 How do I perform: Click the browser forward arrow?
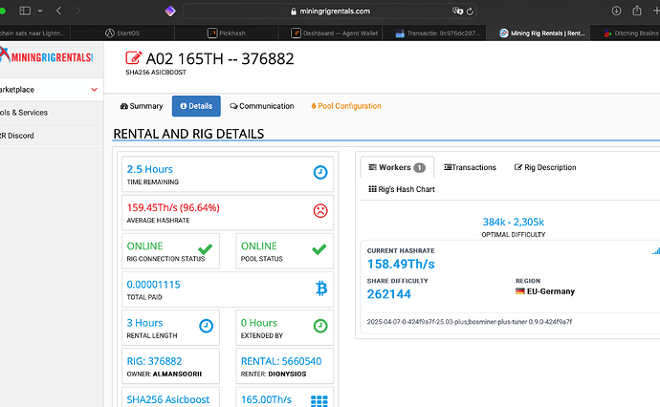pyautogui.click(x=77, y=11)
